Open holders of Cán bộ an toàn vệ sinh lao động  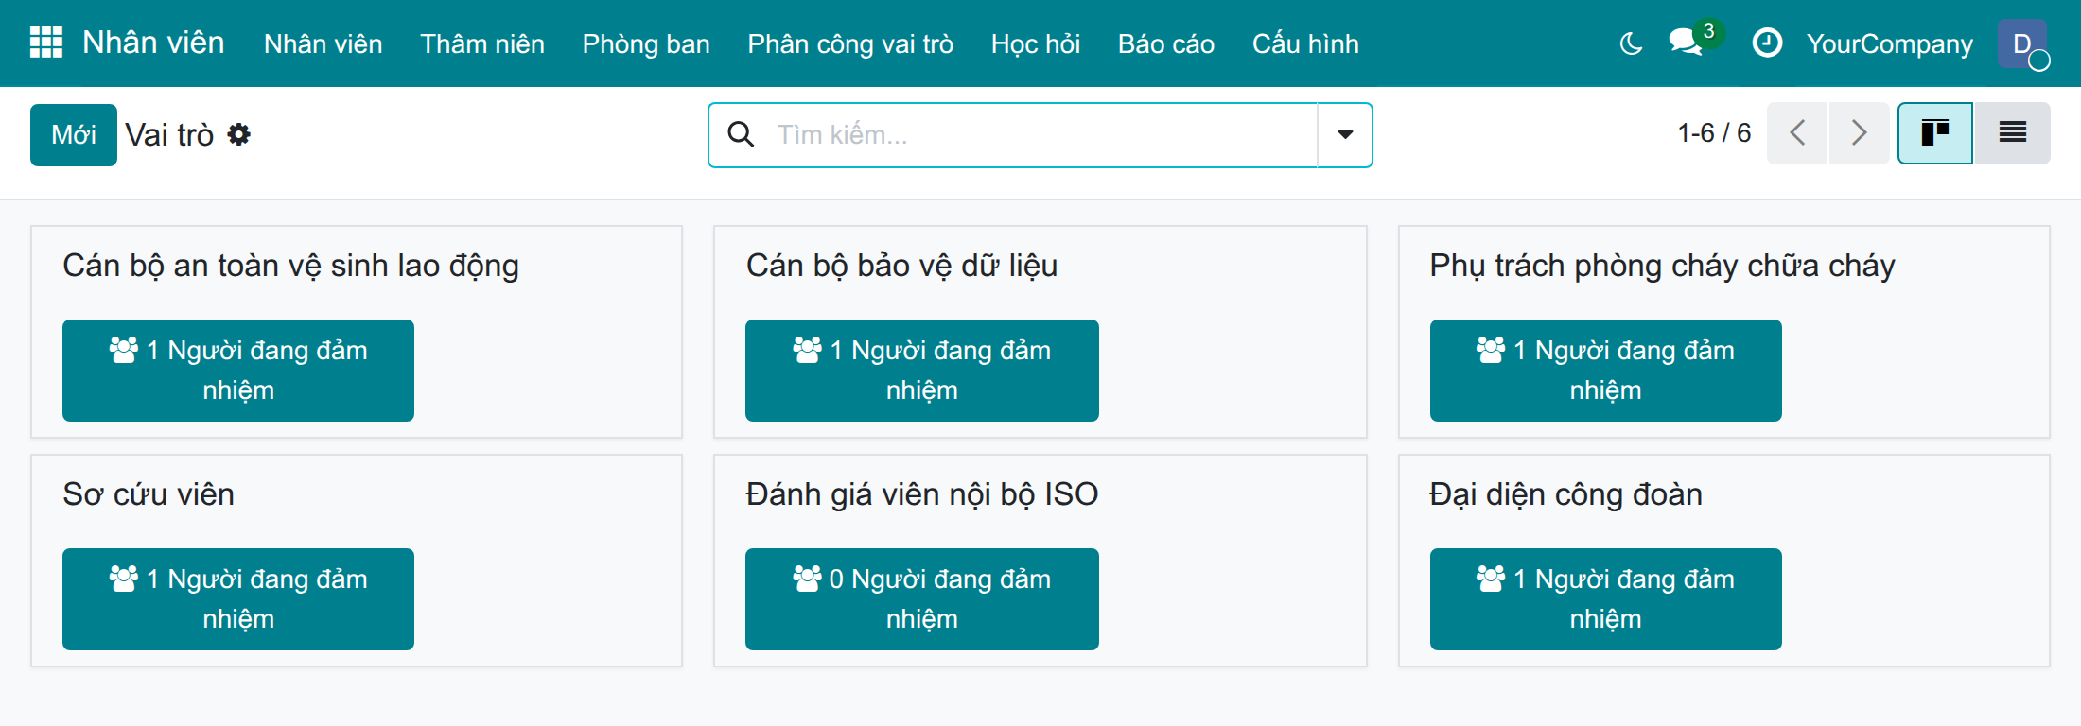[238, 371]
